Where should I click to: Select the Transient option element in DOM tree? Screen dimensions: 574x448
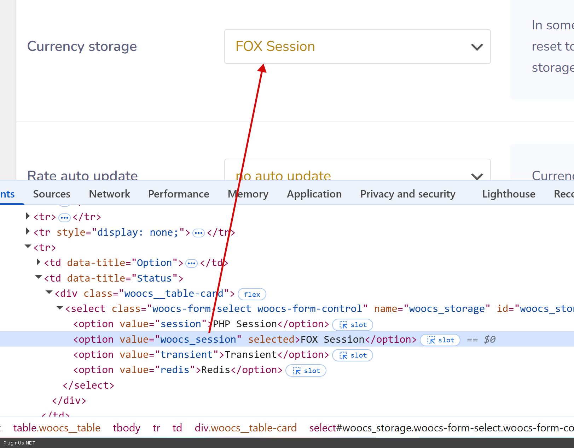click(201, 355)
